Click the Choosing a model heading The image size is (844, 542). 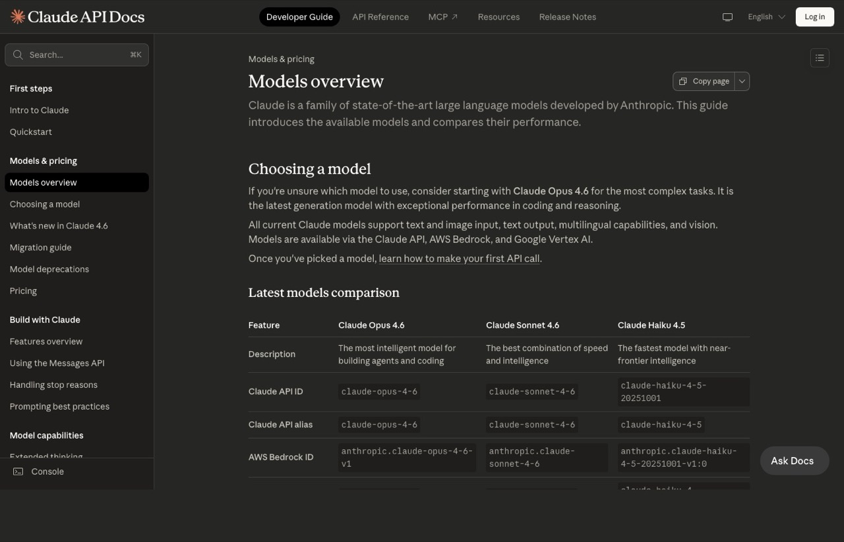310,169
